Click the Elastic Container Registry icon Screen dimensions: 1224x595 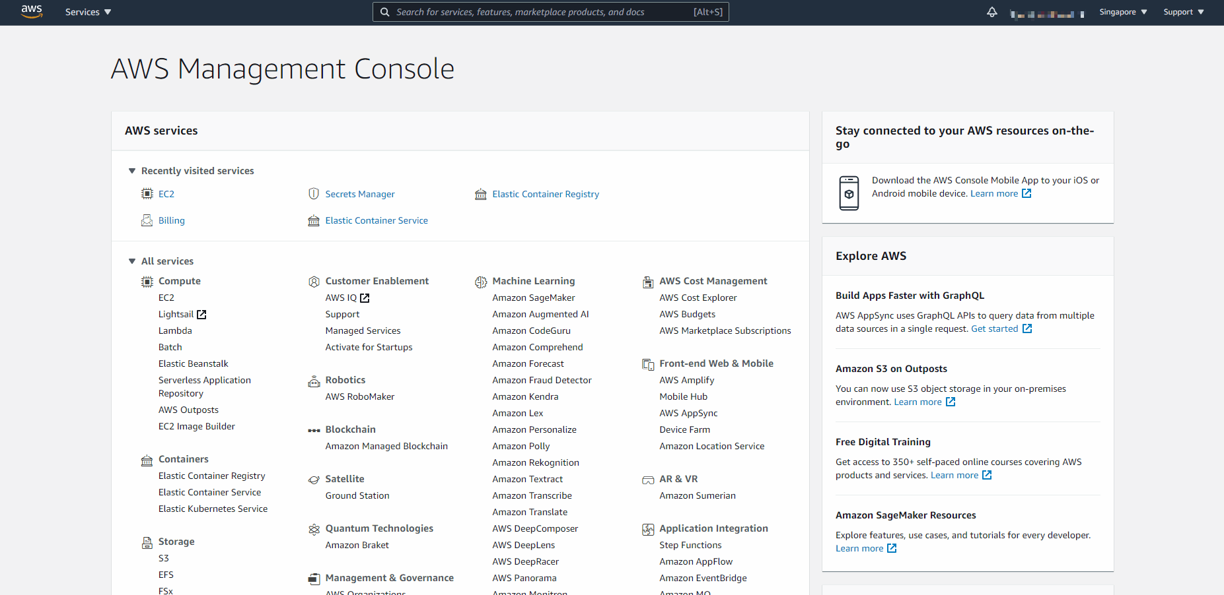click(481, 194)
